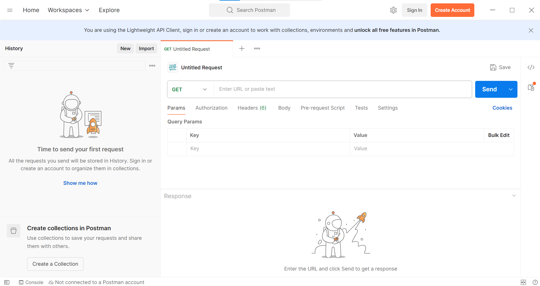Click the HTTP request type icon
Image resolution: width=540 pixels, height=286 pixels.
(x=173, y=67)
